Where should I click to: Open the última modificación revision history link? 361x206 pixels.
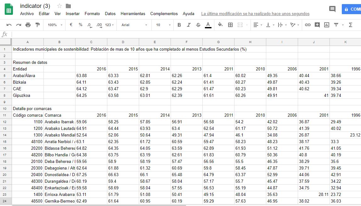coord(255,14)
